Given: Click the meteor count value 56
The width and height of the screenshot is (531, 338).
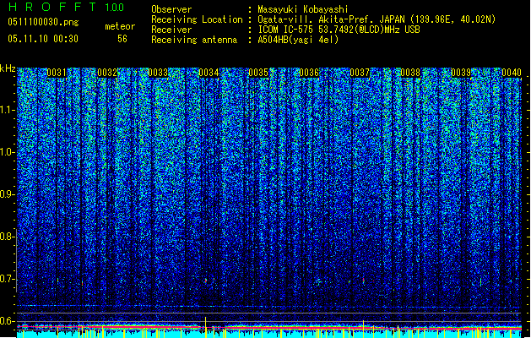Looking at the screenshot, I should pyautogui.click(x=122, y=39).
